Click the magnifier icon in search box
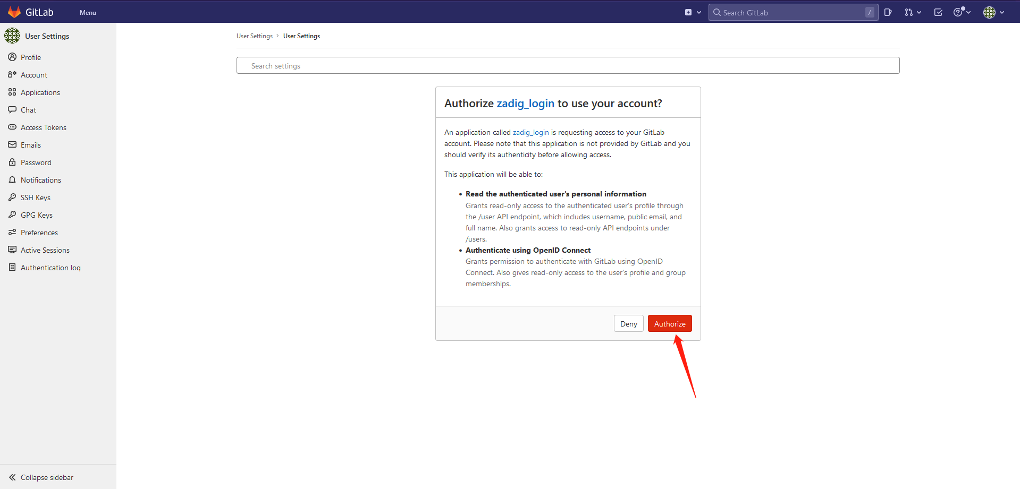This screenshot has height=489, width=1020. coord(717,12)
